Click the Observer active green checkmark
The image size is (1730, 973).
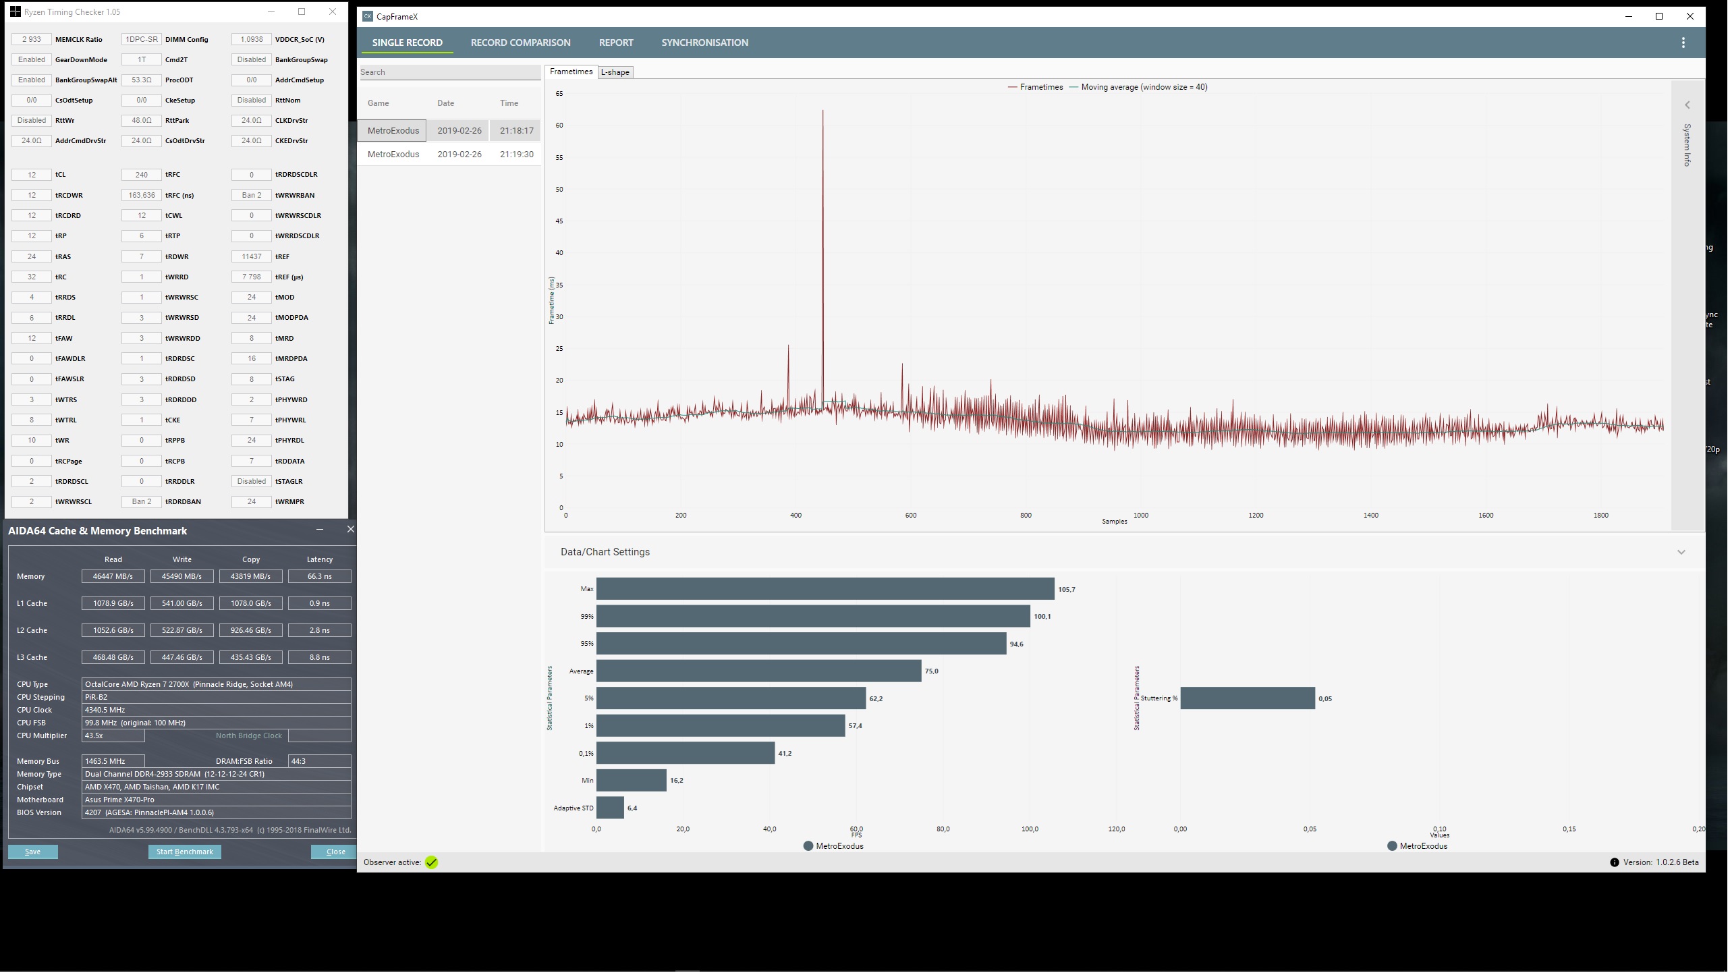(x=432, y=863)
